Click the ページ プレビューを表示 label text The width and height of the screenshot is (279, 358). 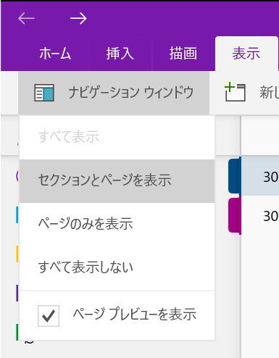pyautogui.click(x=135, y=315)
